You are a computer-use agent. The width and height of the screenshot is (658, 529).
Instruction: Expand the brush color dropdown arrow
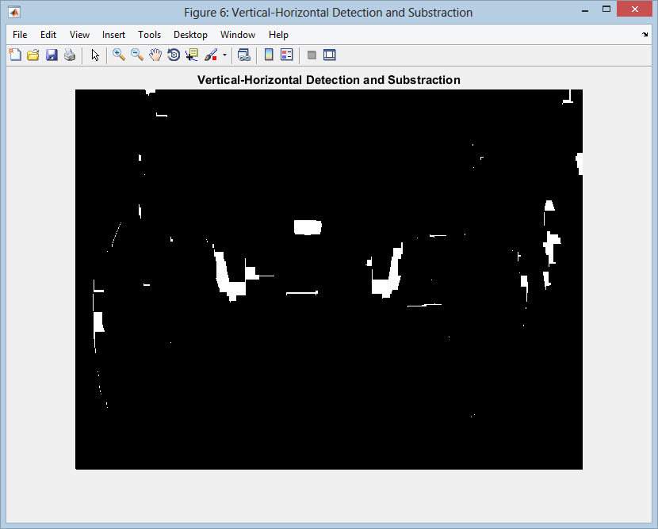coord(224,55)
